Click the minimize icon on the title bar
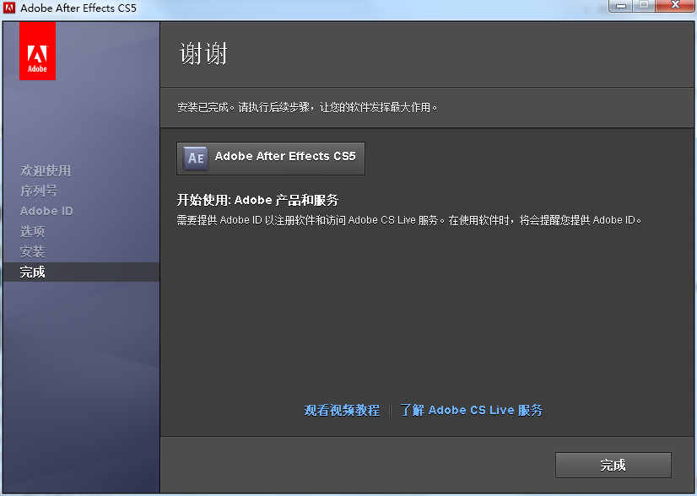The image size is (697, 496). click(621, 7)
